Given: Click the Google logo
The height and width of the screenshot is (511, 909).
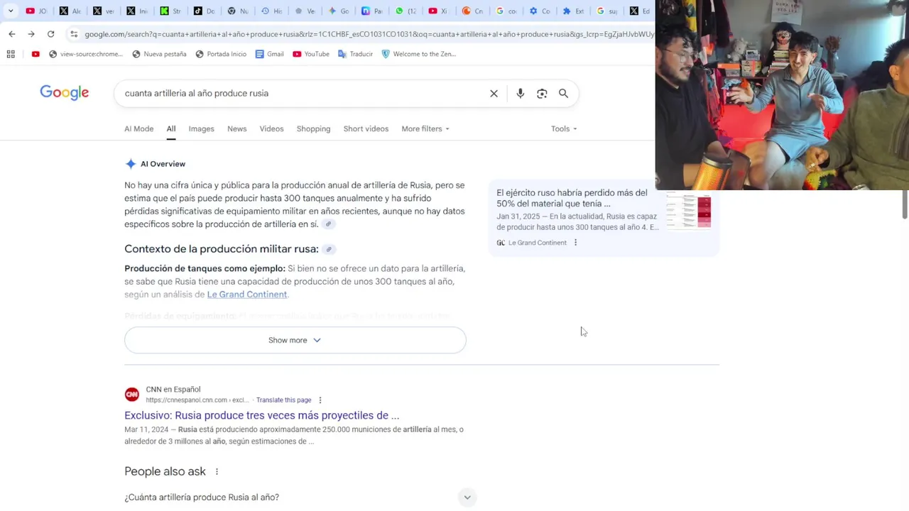Looking at the screenshot, I should point(64,93).
